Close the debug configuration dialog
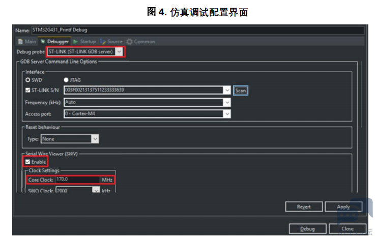The height and width of the screenshot is (240, 377). pos(347,229)
